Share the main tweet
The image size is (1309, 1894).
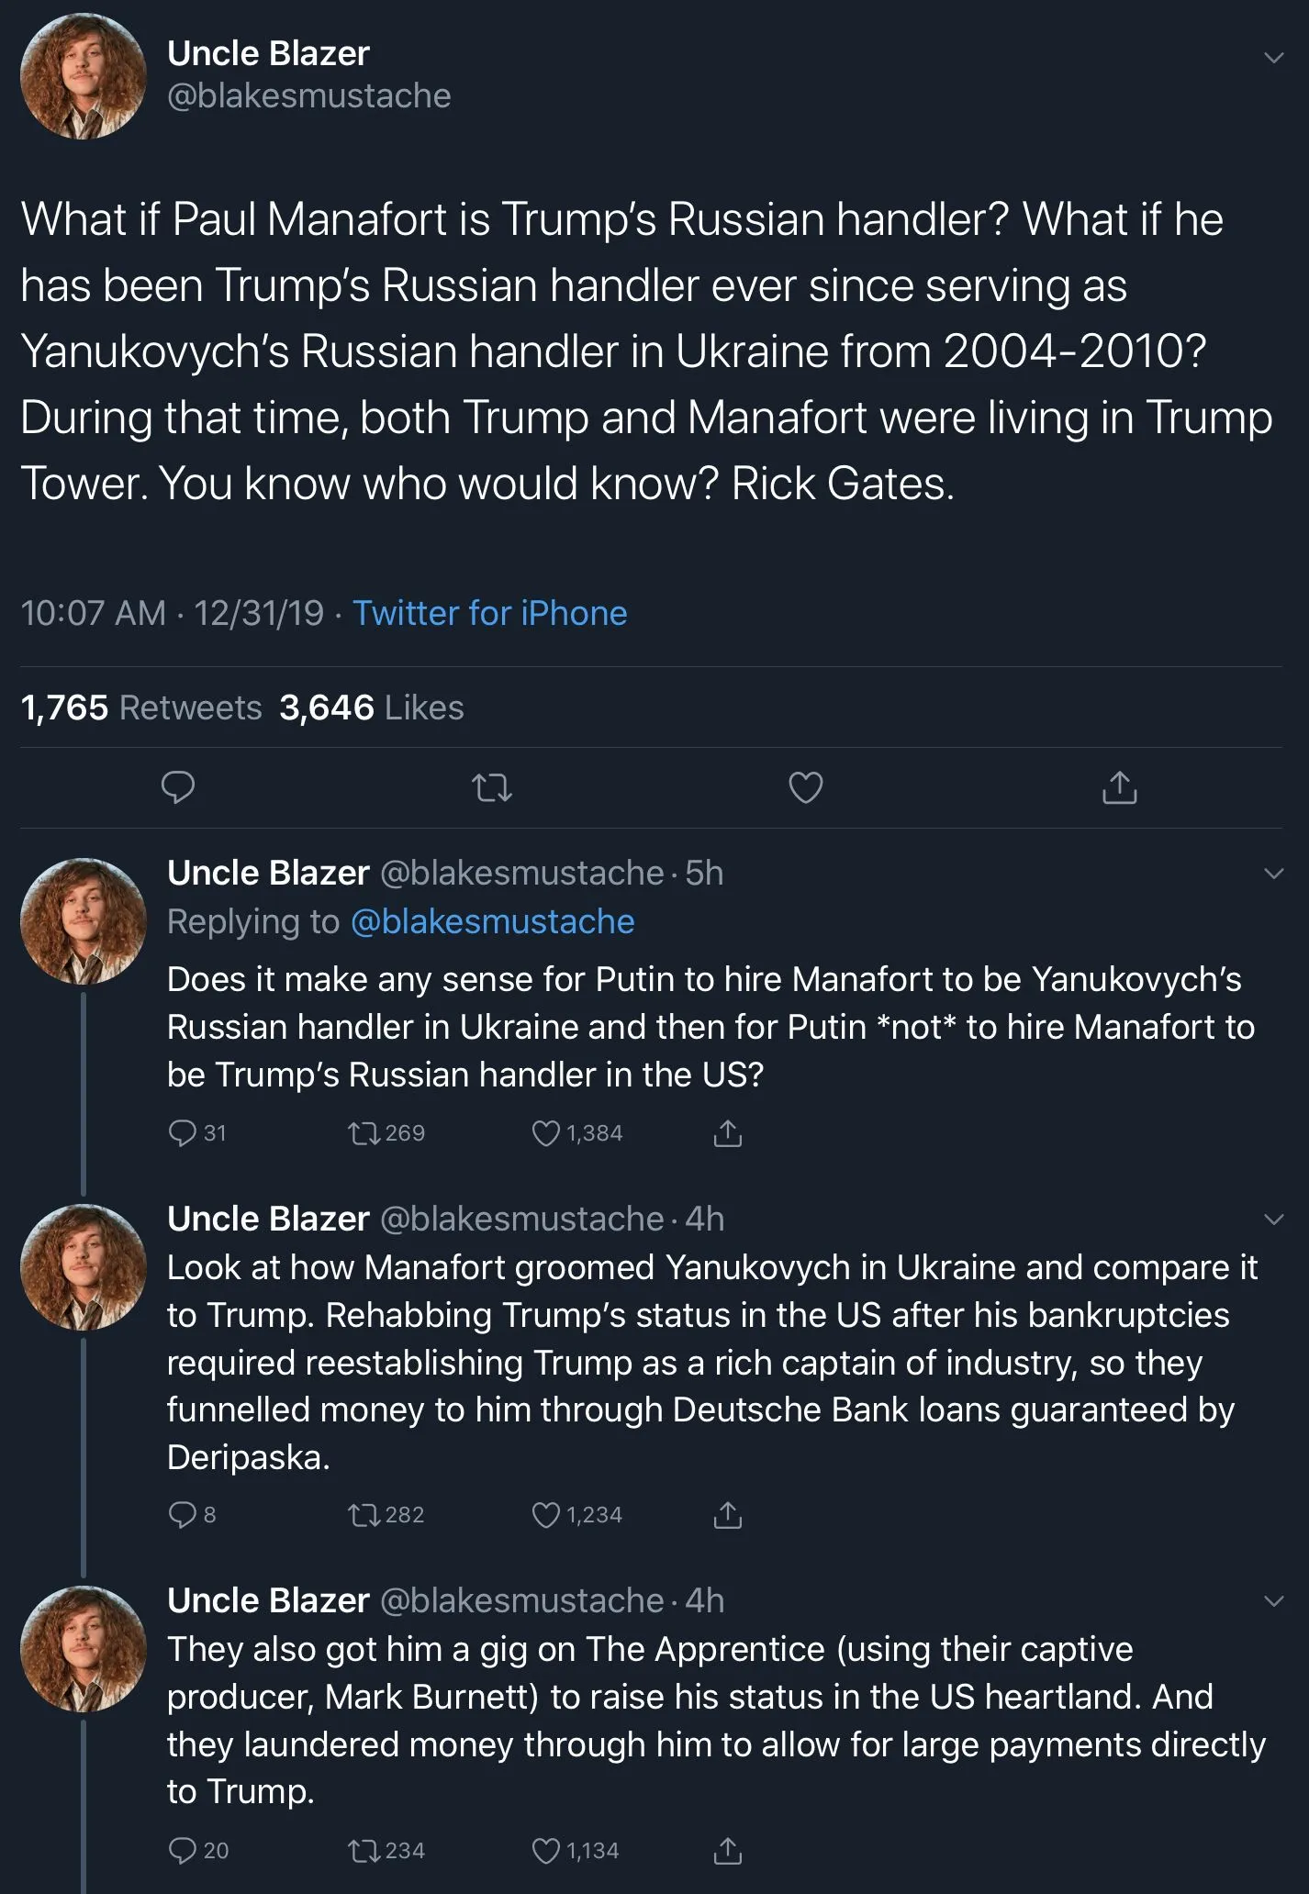[1119, 787]
